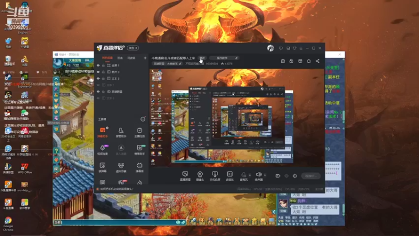Add 多媒体 multimedia source

pyautogui.click(x=229, y=176)
